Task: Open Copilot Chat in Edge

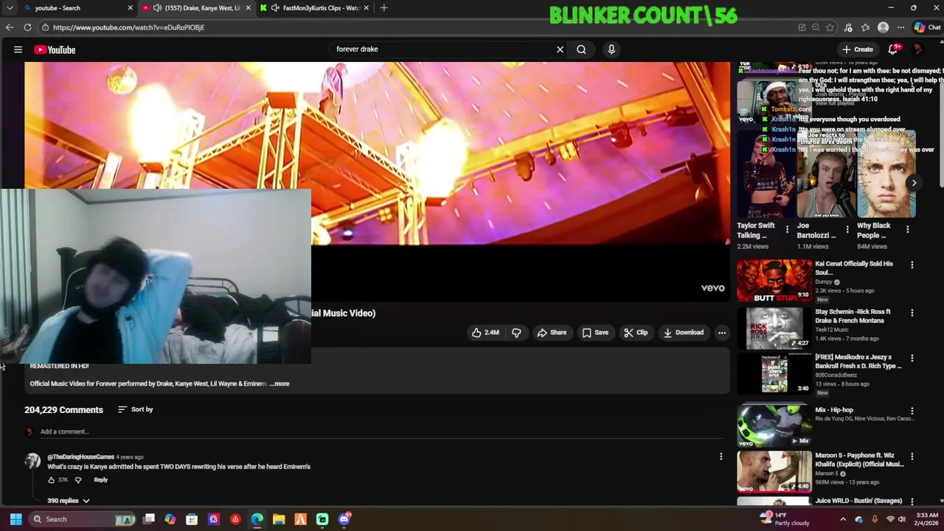Action: 929,27
